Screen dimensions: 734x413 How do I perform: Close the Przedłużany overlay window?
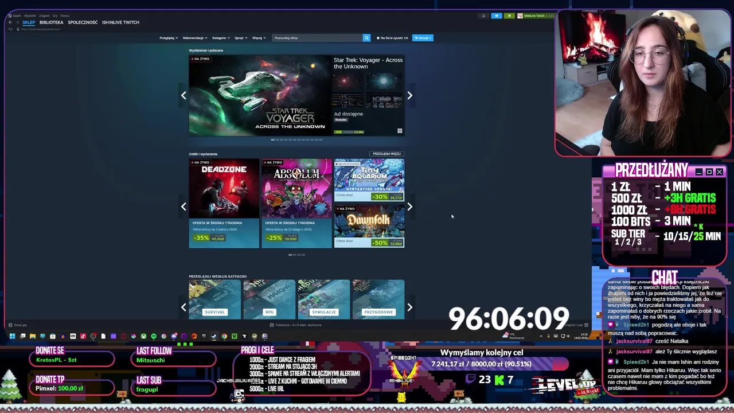point(719,172)
